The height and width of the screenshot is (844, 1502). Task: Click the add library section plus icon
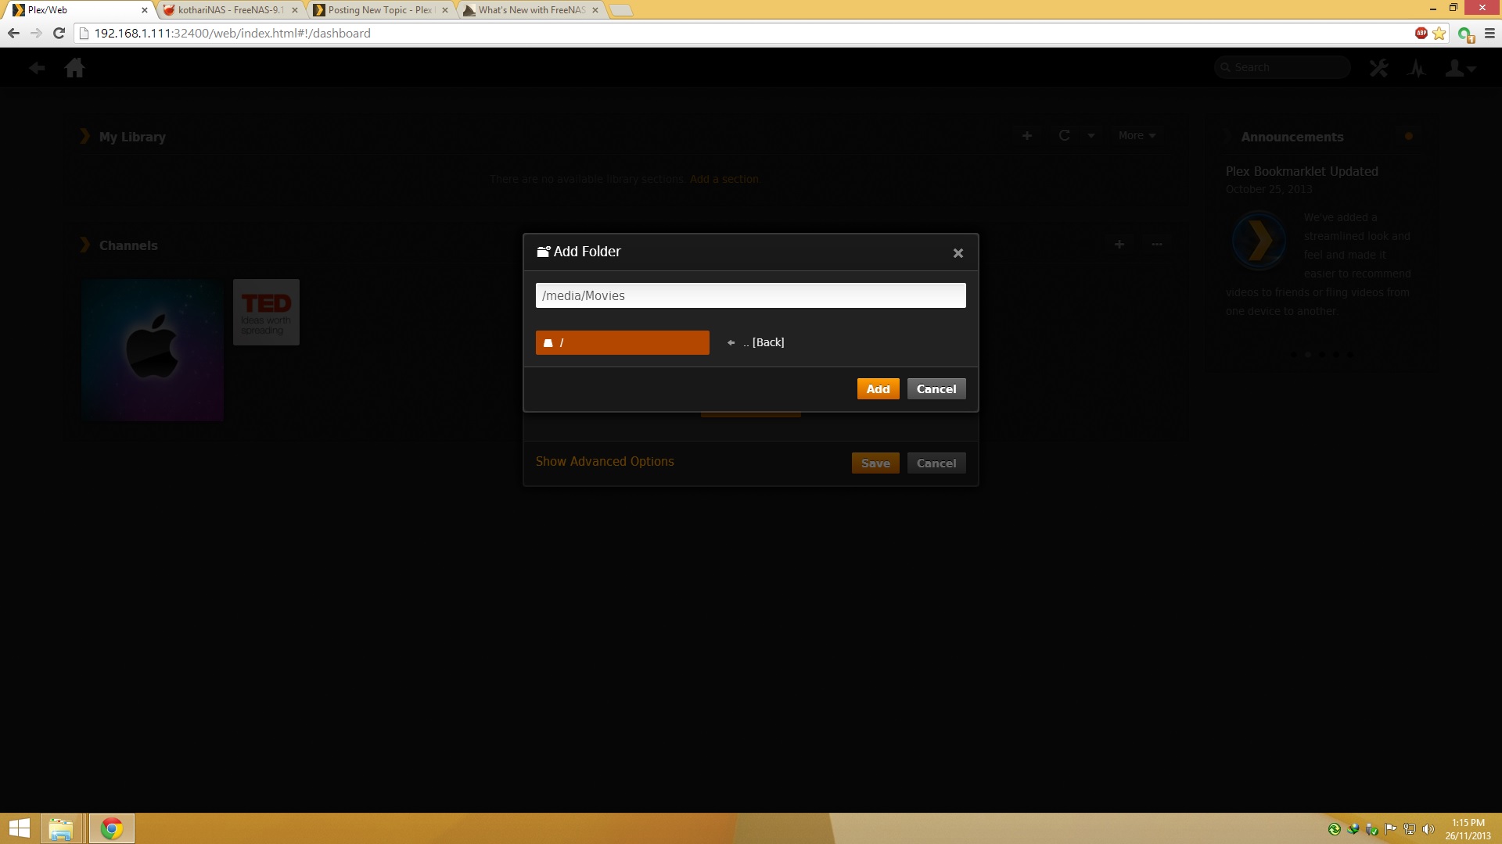1027,135
